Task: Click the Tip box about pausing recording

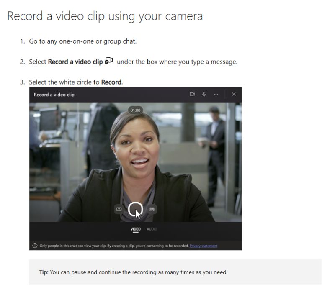Action: coord(175,272)
